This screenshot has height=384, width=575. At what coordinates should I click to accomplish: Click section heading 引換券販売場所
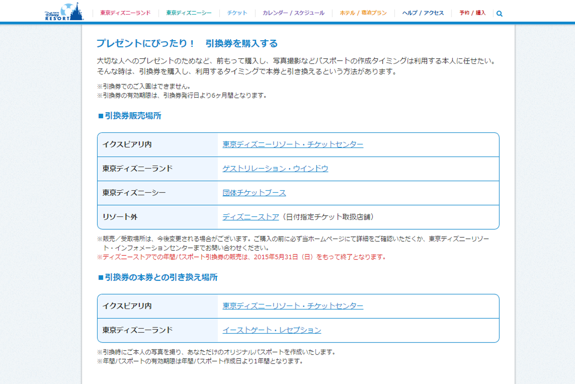(x=130, y=116)
